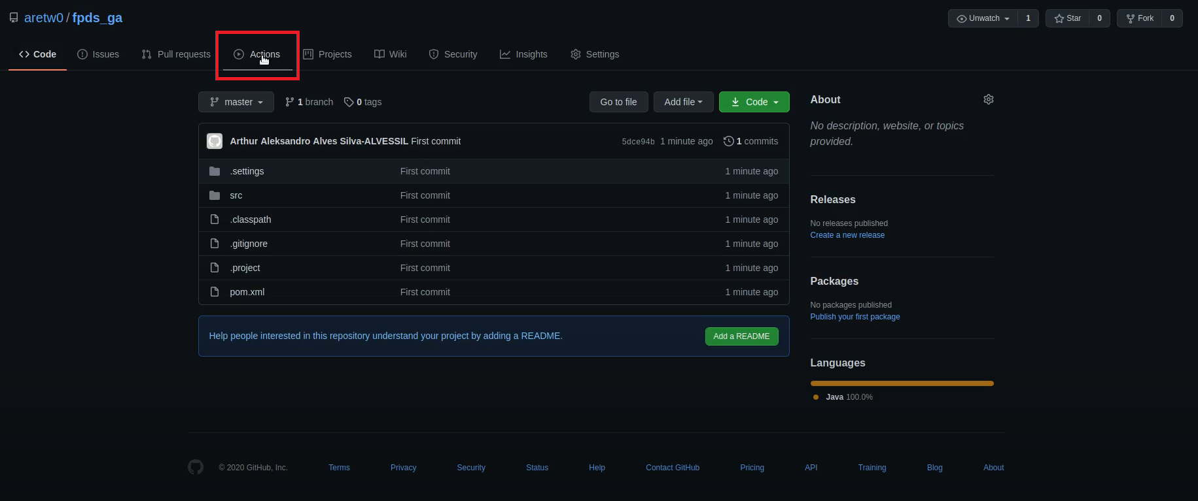Click the avatar of the commit author

215,141
